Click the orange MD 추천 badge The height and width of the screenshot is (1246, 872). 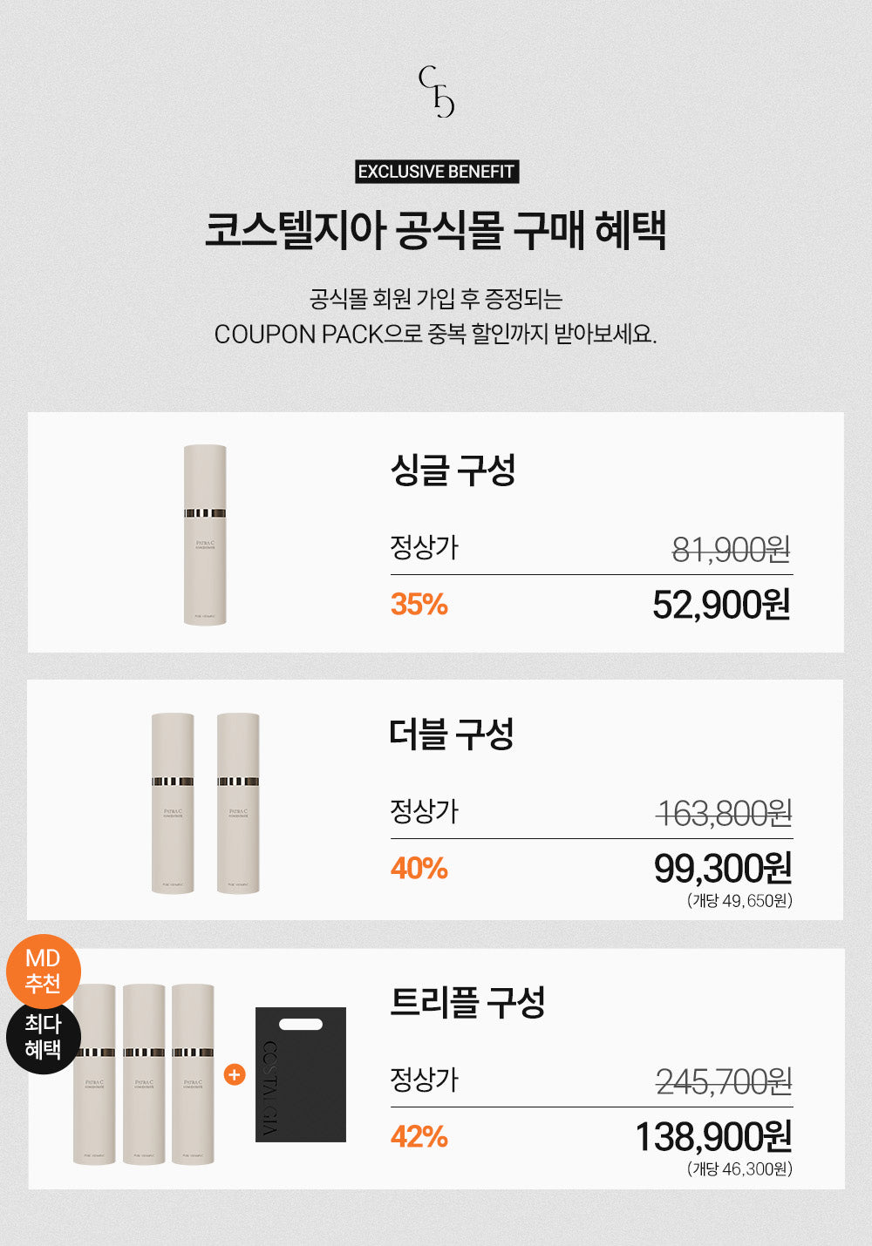[44, 971]
